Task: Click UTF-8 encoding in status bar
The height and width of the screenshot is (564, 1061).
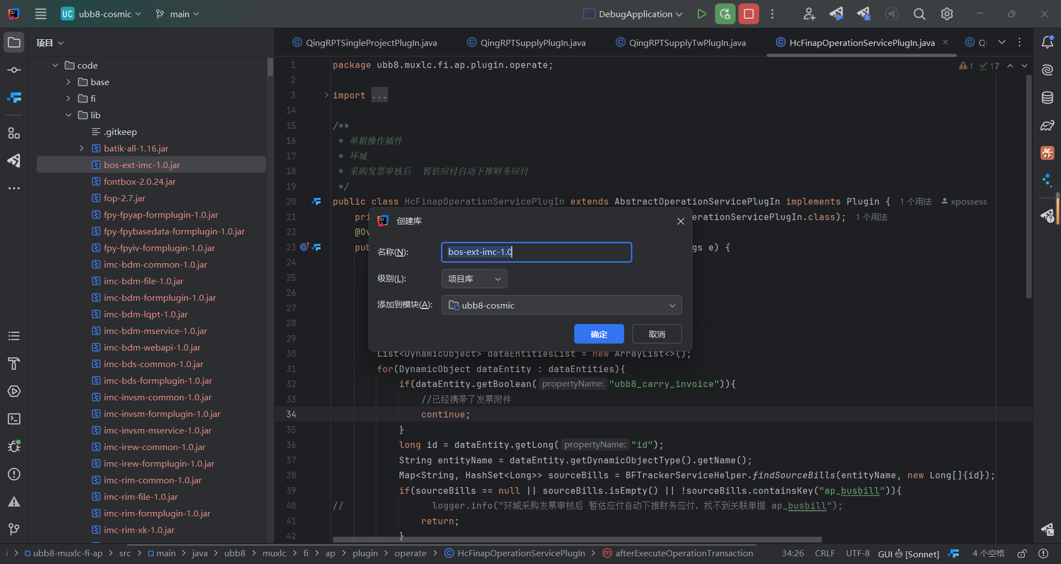Action: click(858, 553)
